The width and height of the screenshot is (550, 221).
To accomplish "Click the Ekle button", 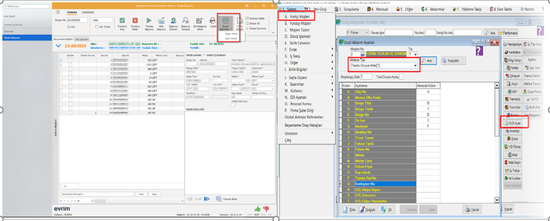I will point(350,210).
